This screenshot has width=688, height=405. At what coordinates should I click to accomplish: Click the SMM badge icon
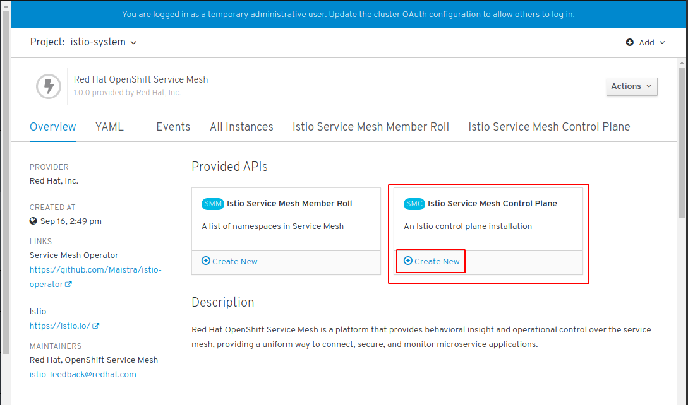coord(213,204)
